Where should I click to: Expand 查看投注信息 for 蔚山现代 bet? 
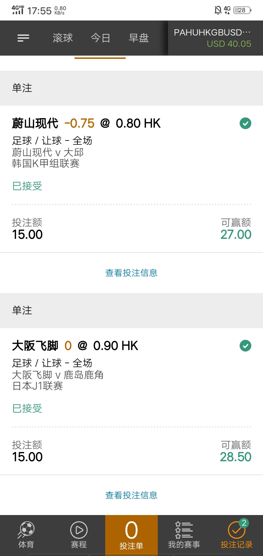pos(131,273)
